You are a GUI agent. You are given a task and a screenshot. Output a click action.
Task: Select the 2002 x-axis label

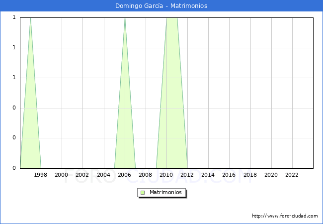82,175
